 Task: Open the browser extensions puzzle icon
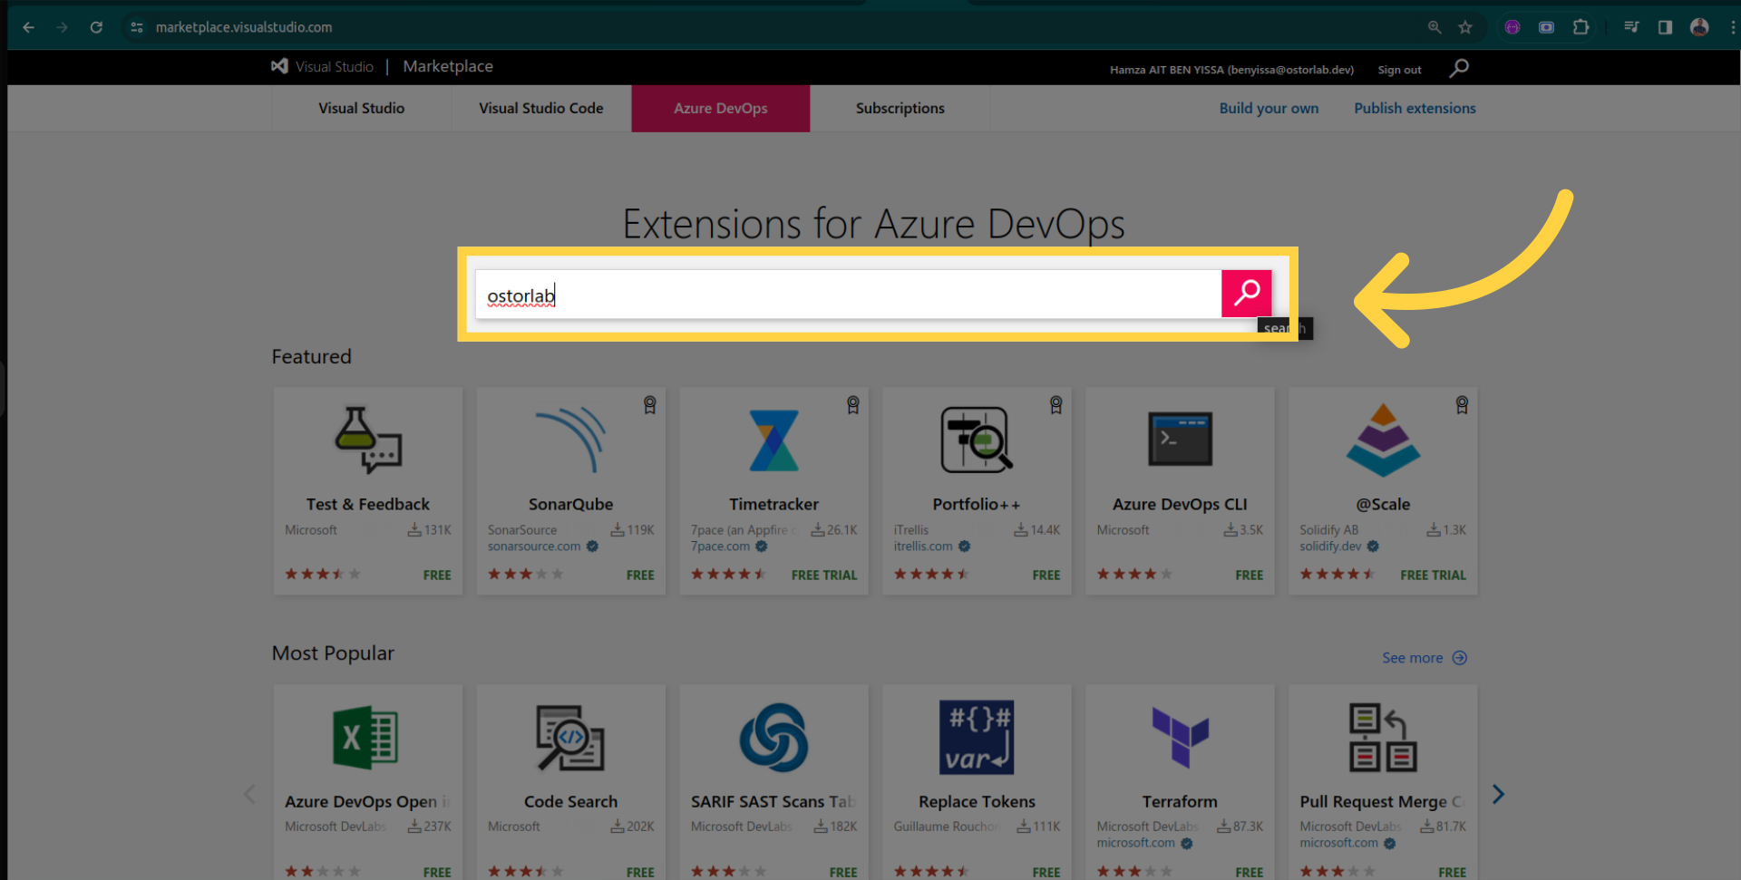[x=1581, y=27]
